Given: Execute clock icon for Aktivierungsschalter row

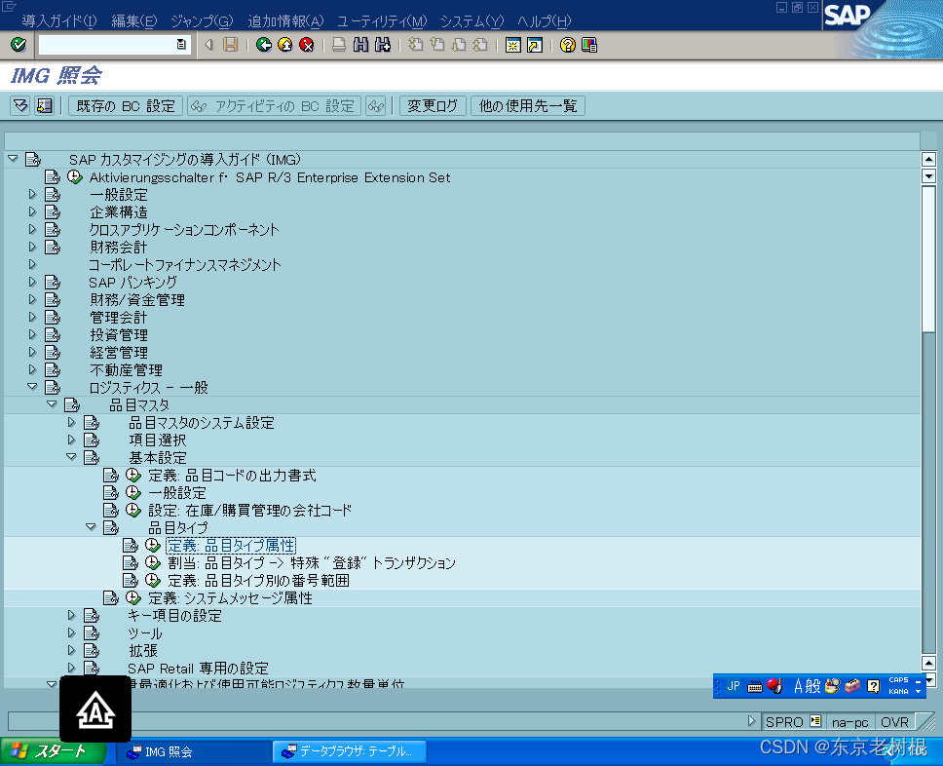Looking at the screenshot, I should click(x=75, y=177).
